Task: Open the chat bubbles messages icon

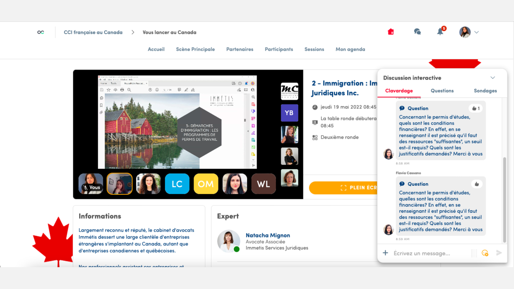Action: coord(417,32)
